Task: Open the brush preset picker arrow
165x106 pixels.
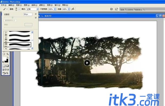Action: (19, 9)
